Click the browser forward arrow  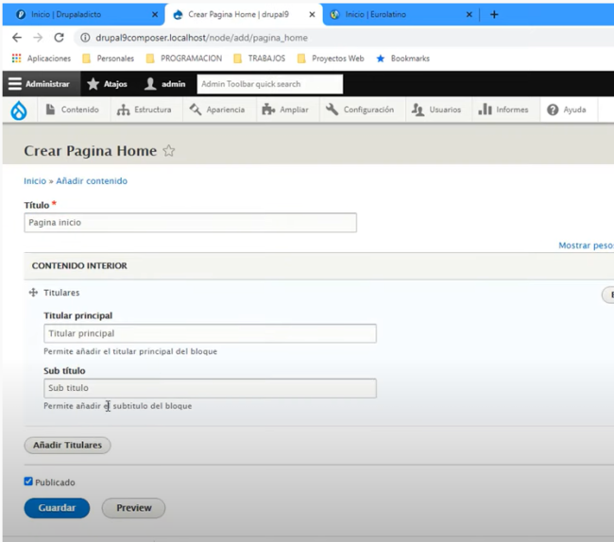pyautogui.click(x=38, y=38)
